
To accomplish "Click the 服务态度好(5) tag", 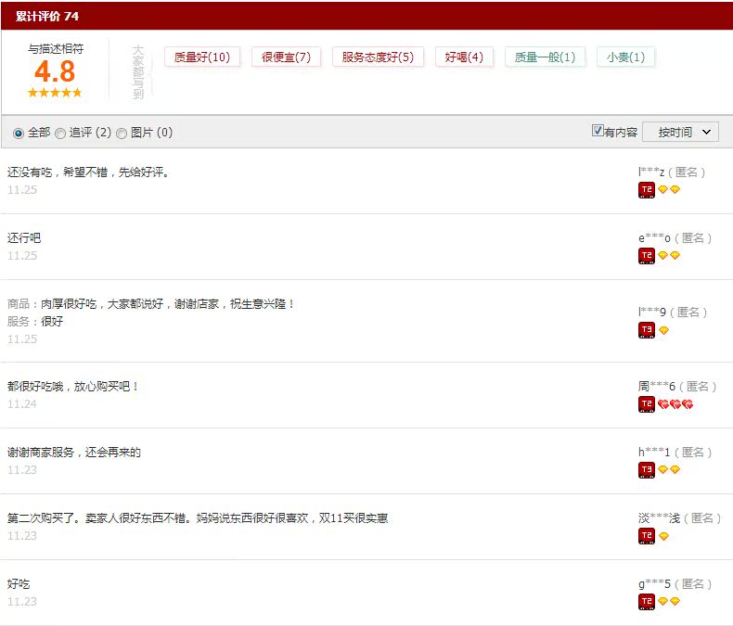I will [378, 57].
